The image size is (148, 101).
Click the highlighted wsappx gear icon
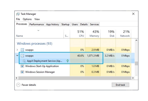pyautogui.click(x=22, y=56)
